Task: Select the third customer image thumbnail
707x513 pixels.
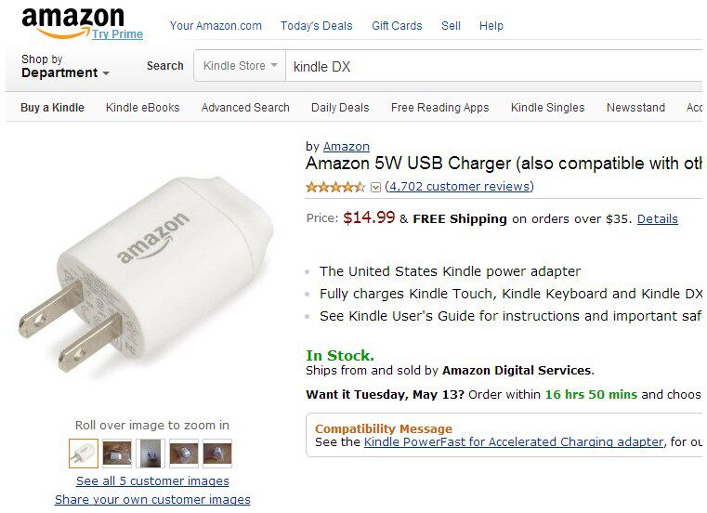Action: click(151, 454)
